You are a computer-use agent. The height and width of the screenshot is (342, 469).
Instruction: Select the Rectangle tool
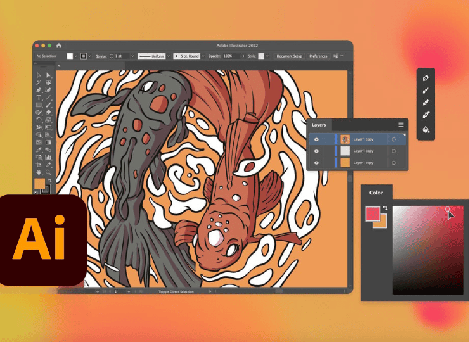click(x=39, y=105)
